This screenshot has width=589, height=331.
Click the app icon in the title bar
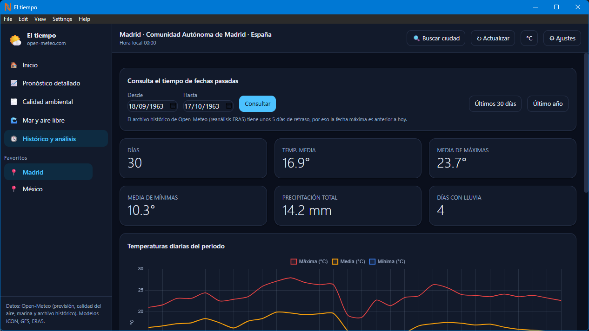(7, 7)
